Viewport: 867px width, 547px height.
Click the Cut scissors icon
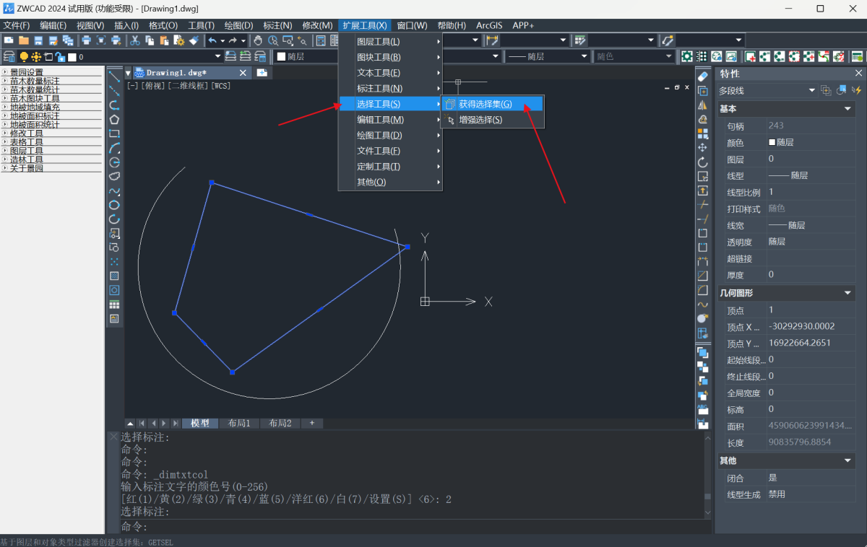[135, 40]
